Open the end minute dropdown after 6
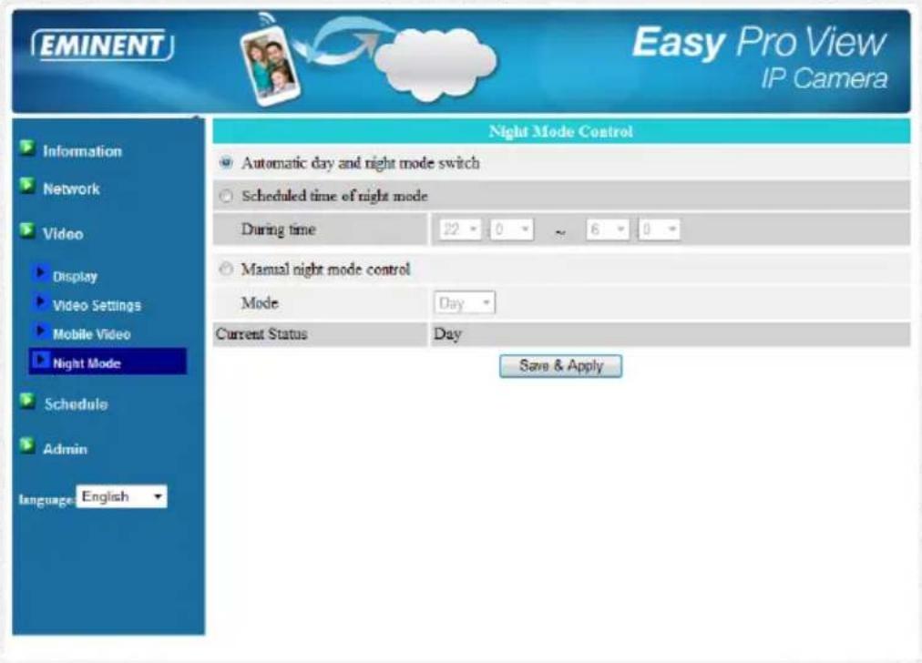The width and height of the screenshot is (922, 663). tap(660, 229)
